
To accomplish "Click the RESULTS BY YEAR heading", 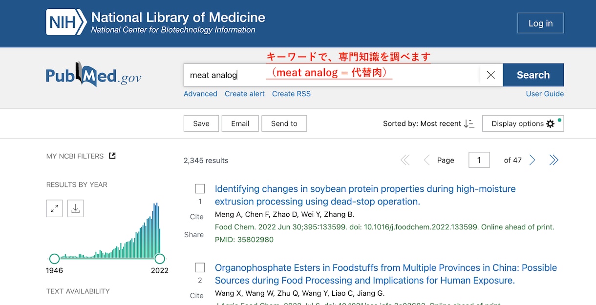I will pos(77,184).
